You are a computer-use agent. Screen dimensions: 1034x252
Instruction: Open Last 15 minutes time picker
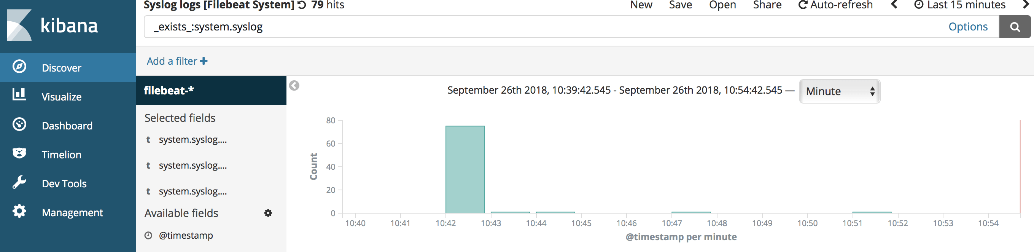(960, 5)
